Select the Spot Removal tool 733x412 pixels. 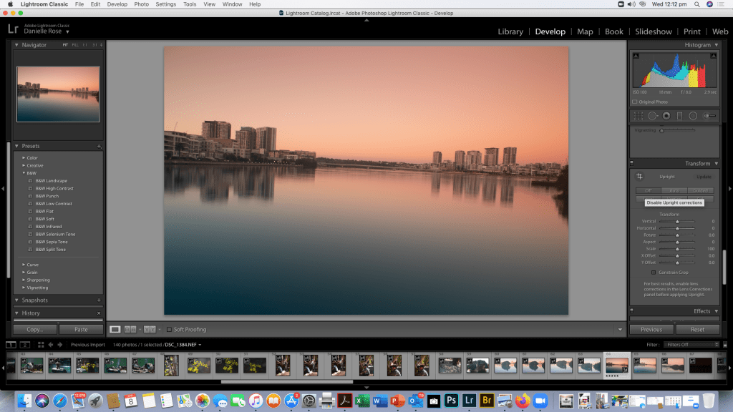click(653, 116)
